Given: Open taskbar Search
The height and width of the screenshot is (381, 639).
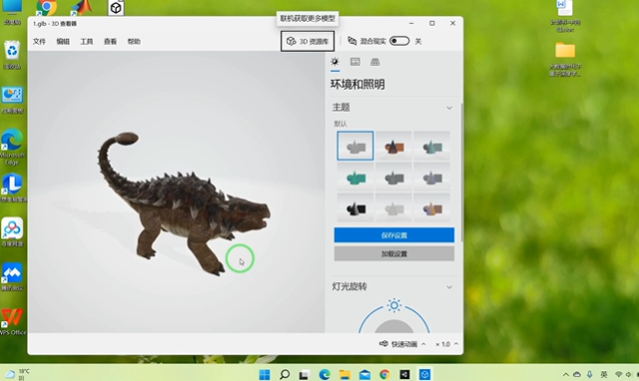Looking at the screenshot, I should click(x=284, y=374).
